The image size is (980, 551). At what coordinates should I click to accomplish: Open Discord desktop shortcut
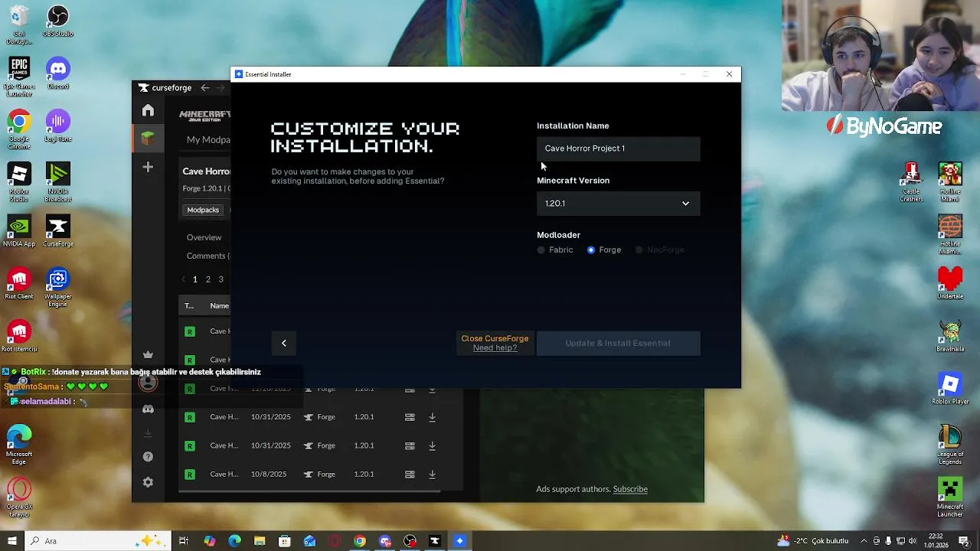click(x=57, y=73)
